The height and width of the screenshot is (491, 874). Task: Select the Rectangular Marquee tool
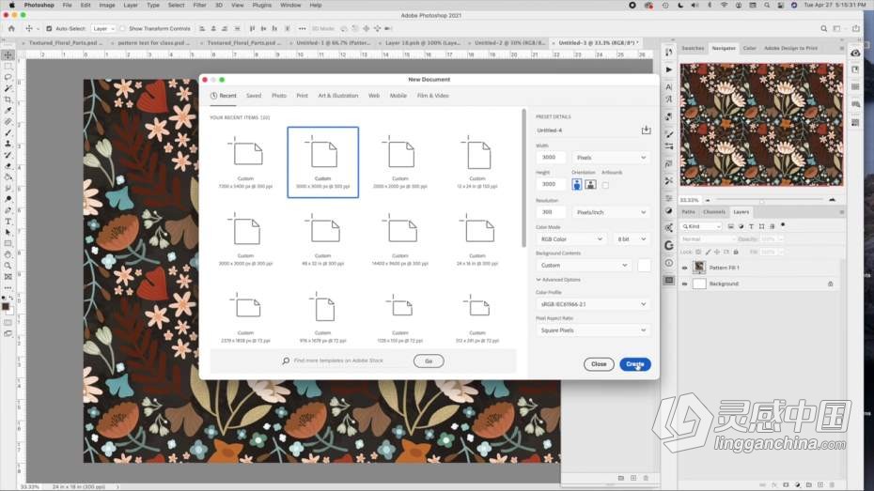click(x=8, y=67)
